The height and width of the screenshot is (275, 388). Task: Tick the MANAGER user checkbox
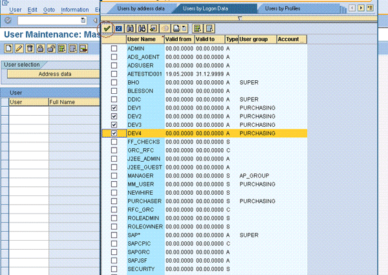(x=114, y=175)
